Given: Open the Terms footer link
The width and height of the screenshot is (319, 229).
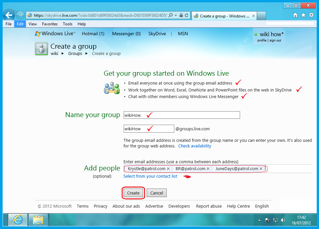Looking at the screenshot, I should pos(83,206).
